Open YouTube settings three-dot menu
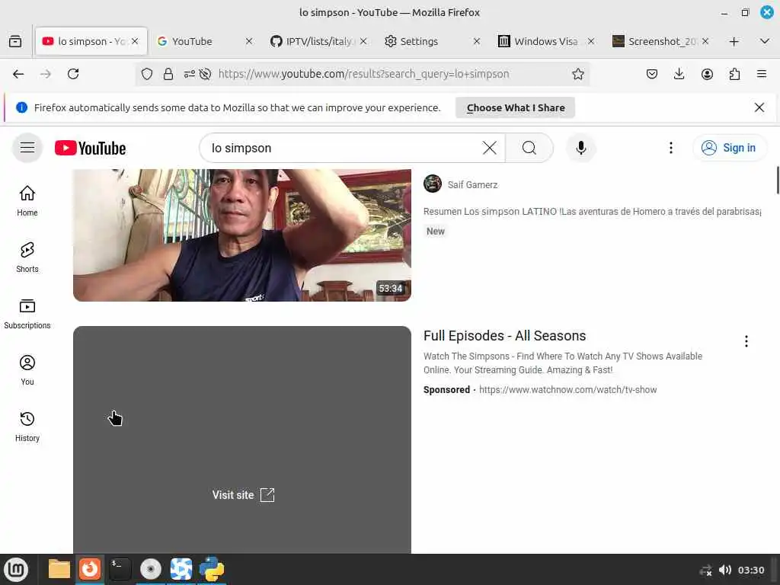This screenshot has width=780, height=585. pos(670,148)
